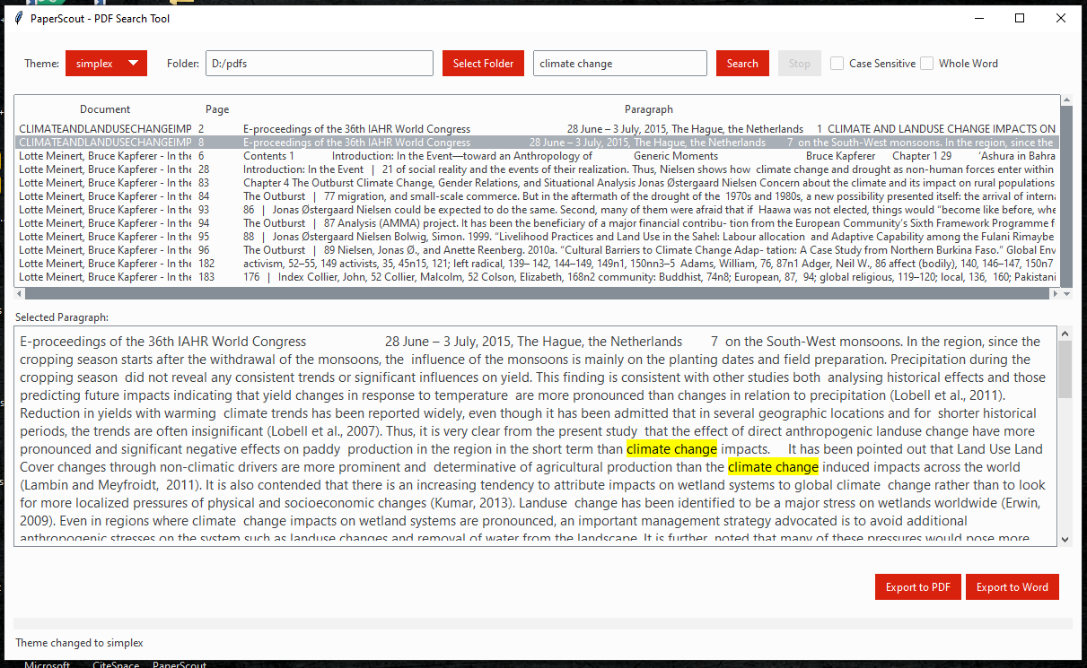Click the results list vertical scrollbar
Viewport: 1087px width, 668px height.
point(1065,197)
